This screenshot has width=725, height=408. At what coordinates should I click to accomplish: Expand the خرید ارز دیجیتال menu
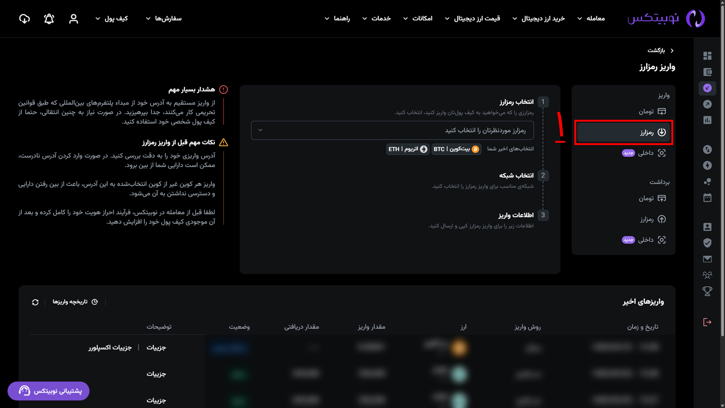point(538,19)
